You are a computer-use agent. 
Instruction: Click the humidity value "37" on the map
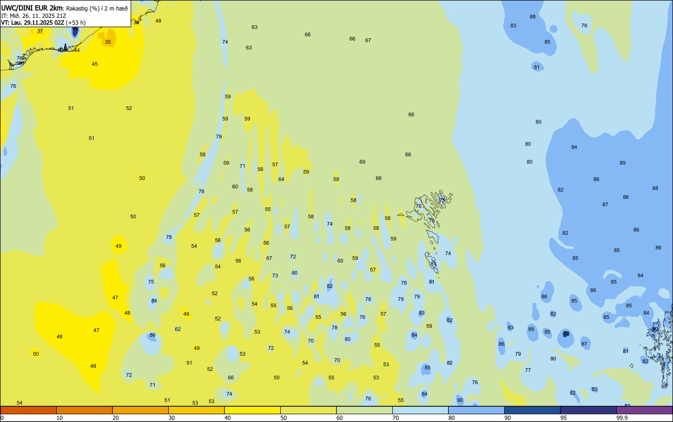(x=40, y=31)
